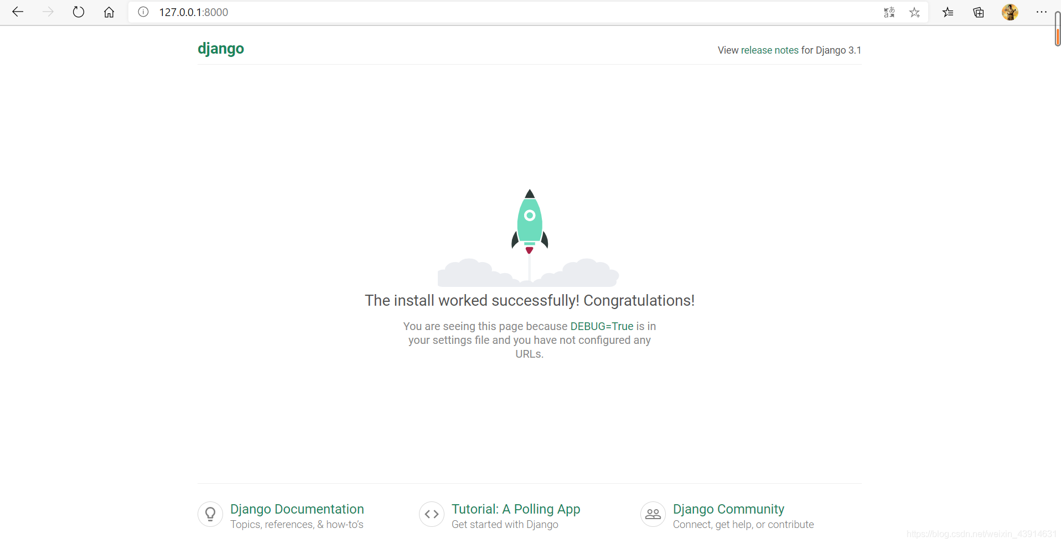Open the collections icon
The width and height of the screenshot is (1061, 544).
[x=979, y=12]
